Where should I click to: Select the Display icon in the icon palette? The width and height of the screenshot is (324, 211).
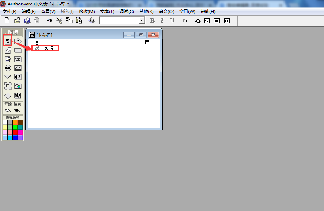[x=8, y=42]
